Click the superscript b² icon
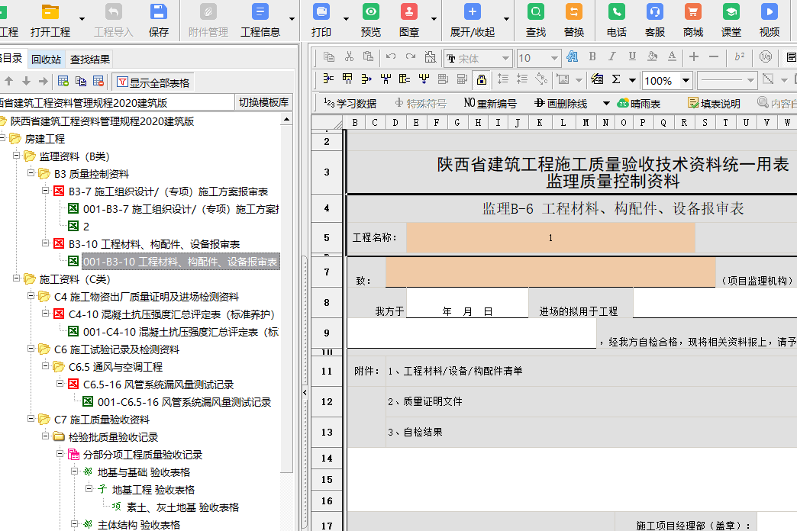This screenshot has height=531, width=797. [x=740, y=57]
